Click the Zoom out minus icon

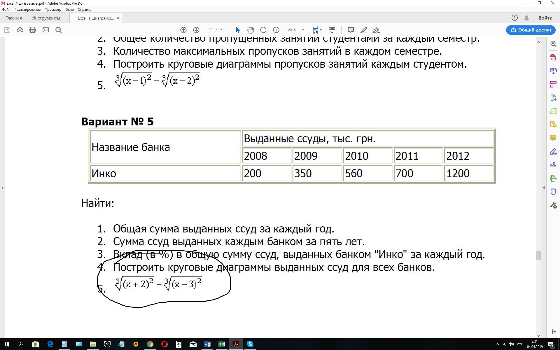coord(263,30)
